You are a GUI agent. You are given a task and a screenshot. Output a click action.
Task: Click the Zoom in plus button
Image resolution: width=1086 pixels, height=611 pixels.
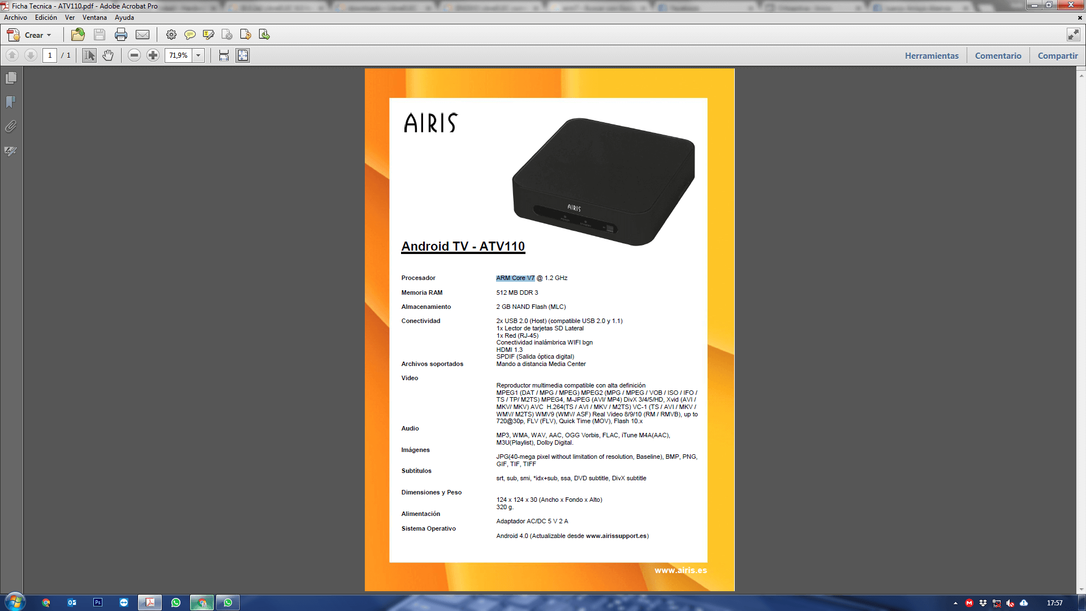click(x=153, y=55)
